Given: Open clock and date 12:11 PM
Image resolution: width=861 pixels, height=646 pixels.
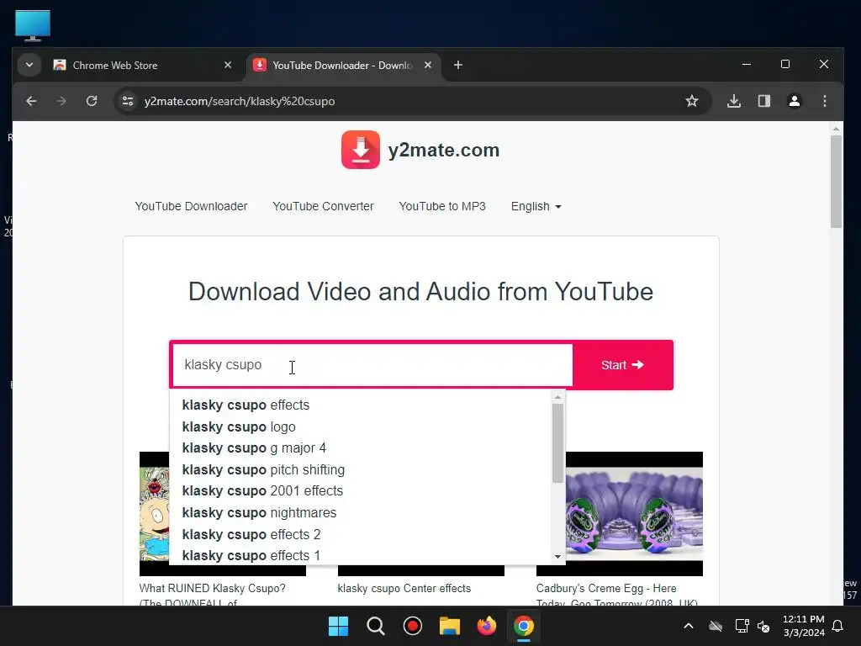Looking at the screenshot, I should tap(803, 626).
